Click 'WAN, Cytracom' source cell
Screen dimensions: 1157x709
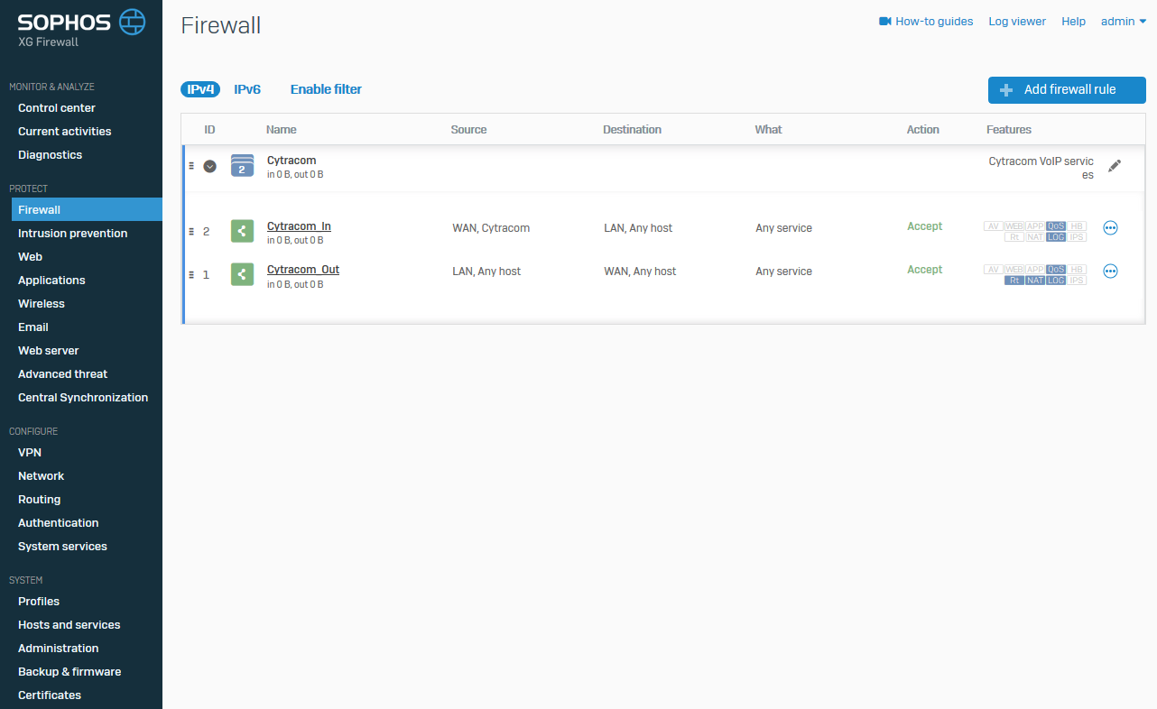491,228
